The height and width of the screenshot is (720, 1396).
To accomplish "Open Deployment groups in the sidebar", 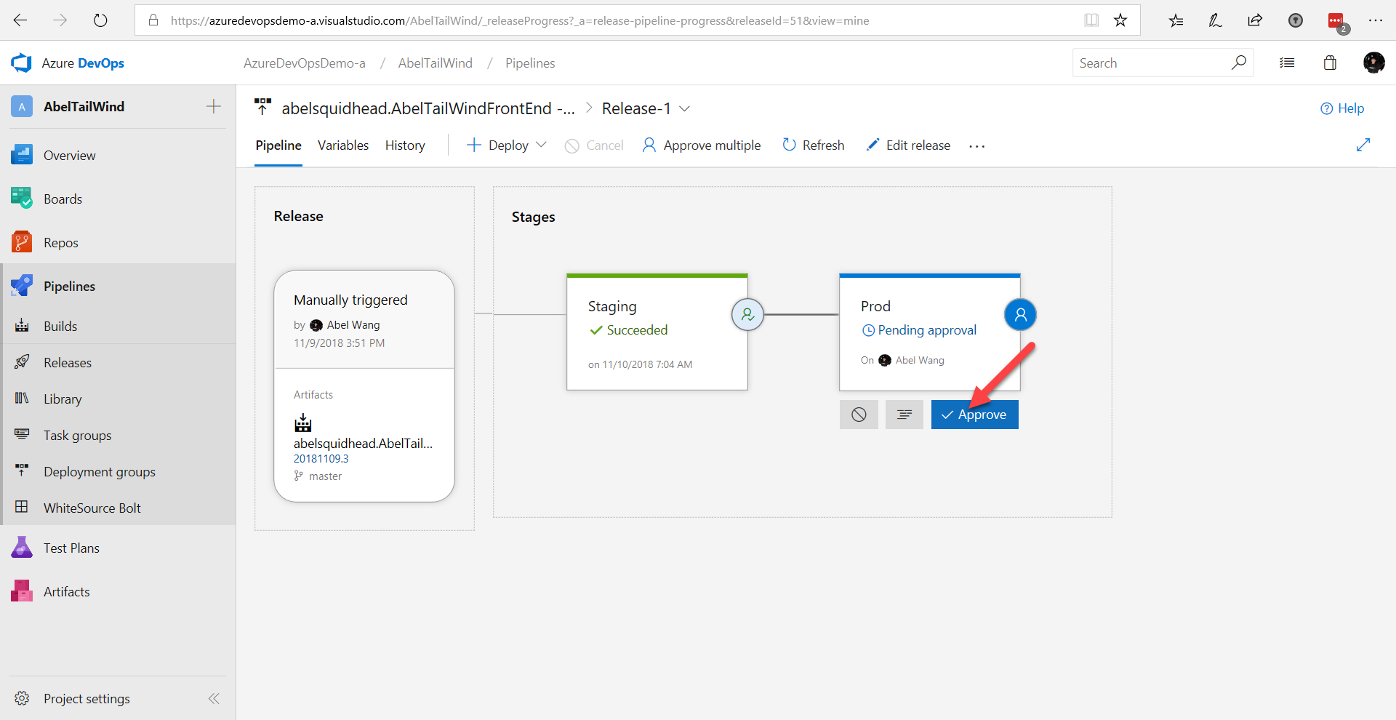I will coord(118,471).
